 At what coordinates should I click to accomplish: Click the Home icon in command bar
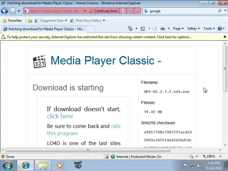130,28
